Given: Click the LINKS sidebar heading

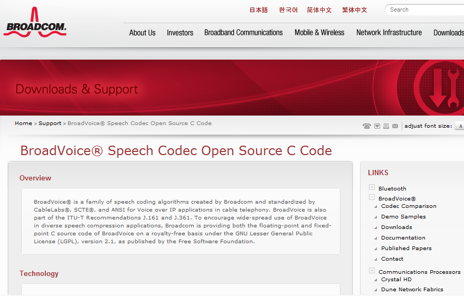Looking at the screenshot, I should point(378,173).
